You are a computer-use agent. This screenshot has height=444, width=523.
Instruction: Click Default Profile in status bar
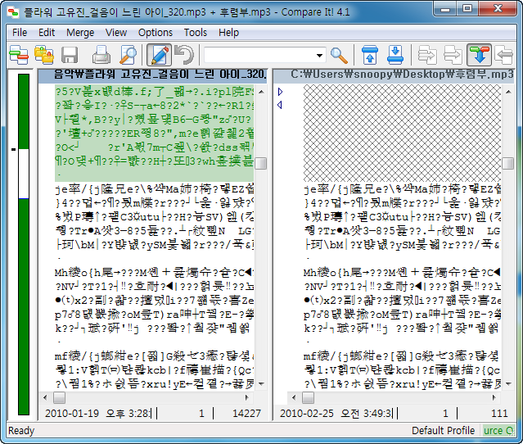443,431
